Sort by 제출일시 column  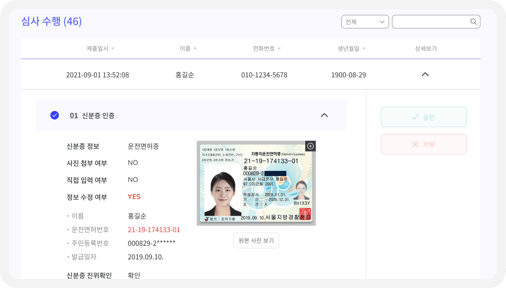100,49
